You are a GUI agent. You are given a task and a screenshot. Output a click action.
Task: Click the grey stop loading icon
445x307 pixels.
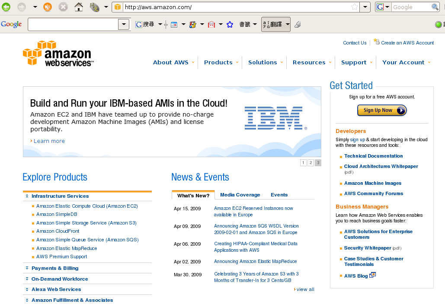[x=63, y=6]
